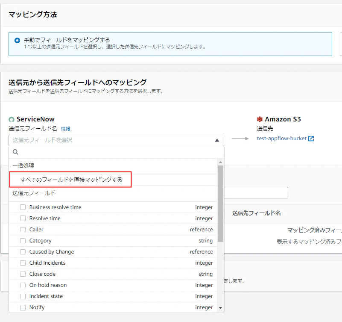Screen dimensions: 342x322
Task: Click external link icon beside test-appflow-bucket
Action: [311, 139]
